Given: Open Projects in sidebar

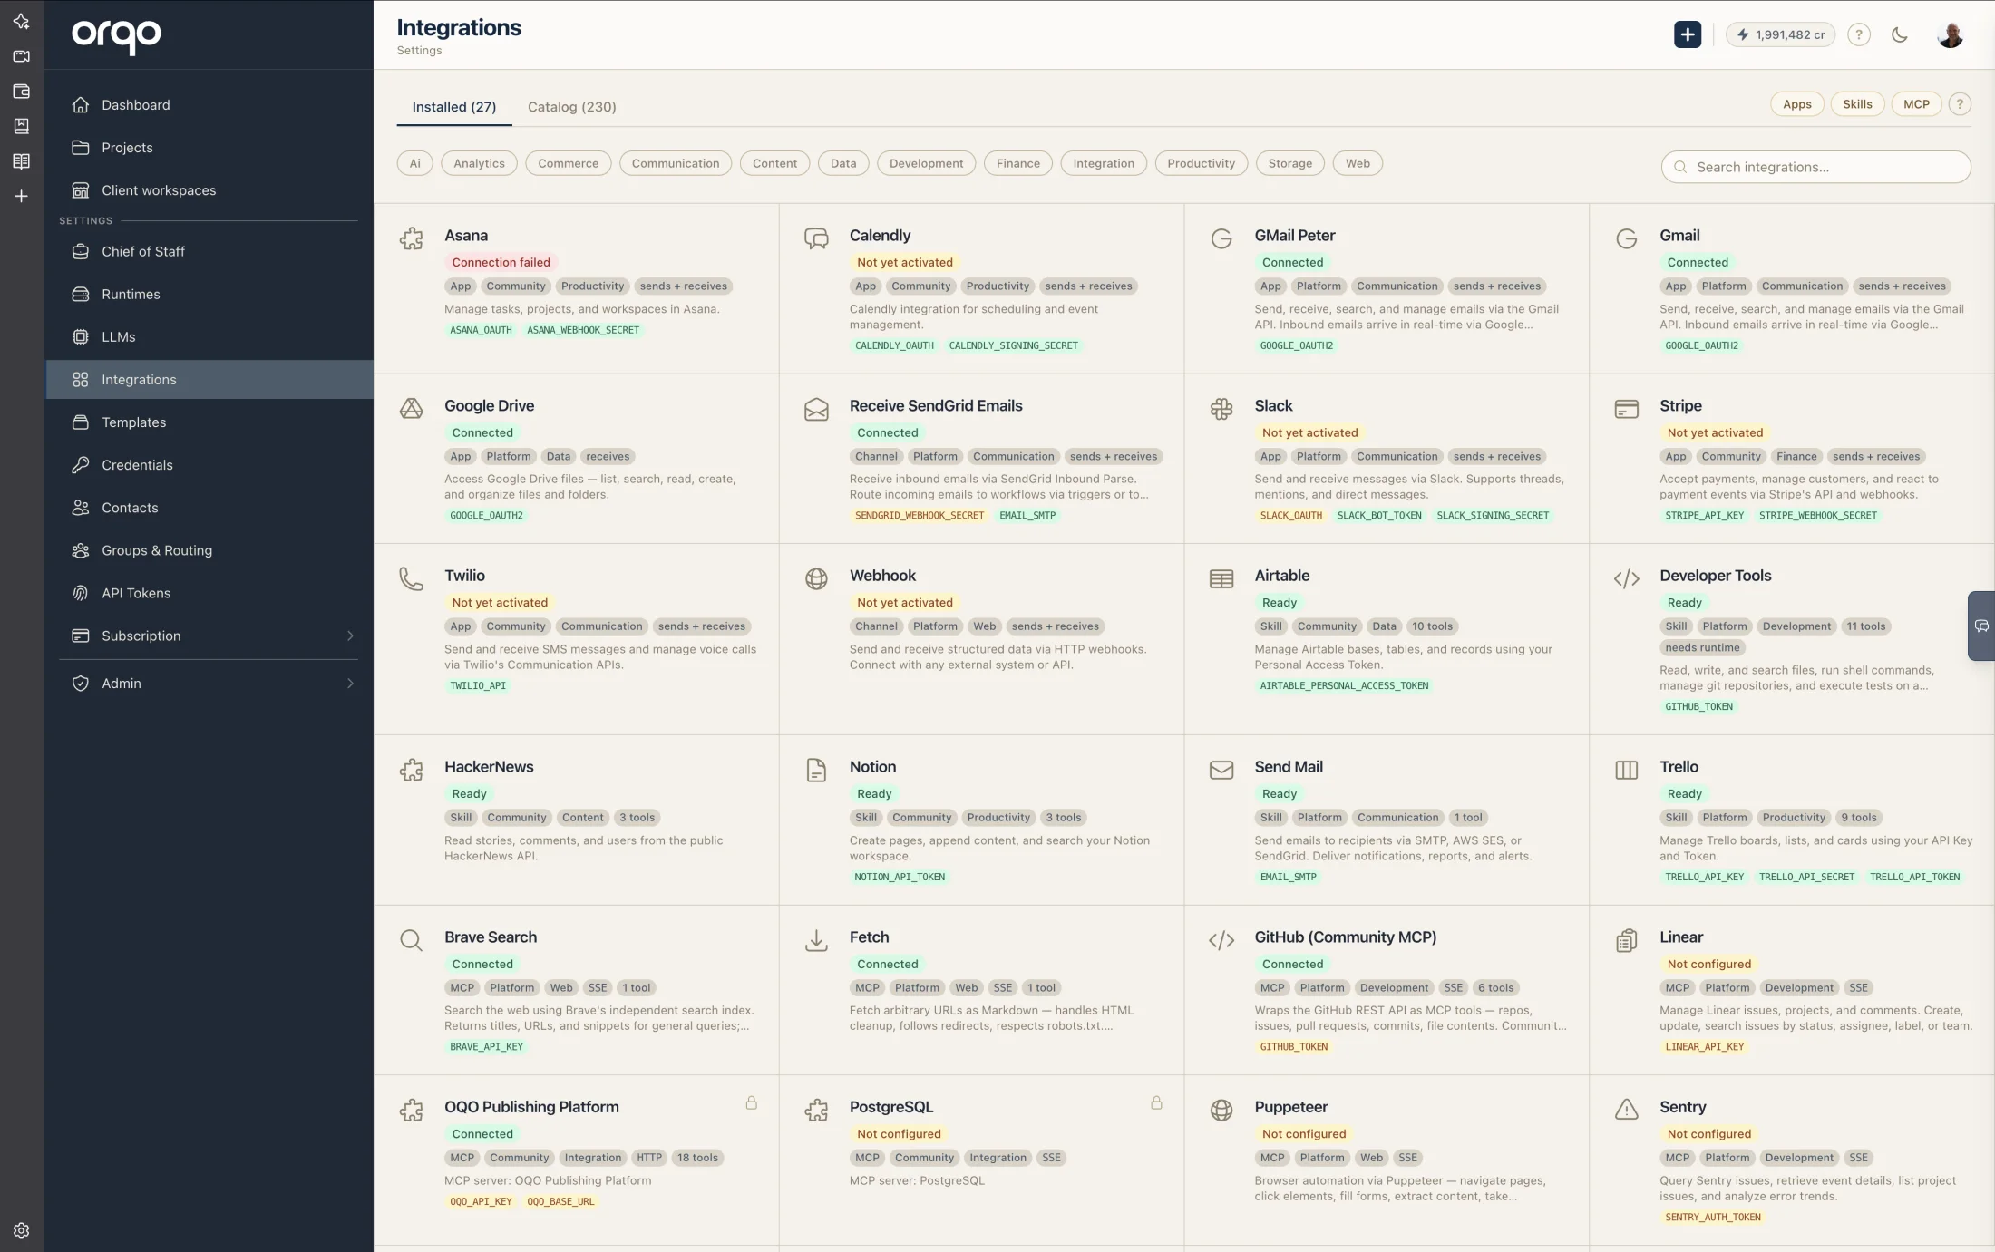Looking at the screenshot, I should [x=209, y=147].
